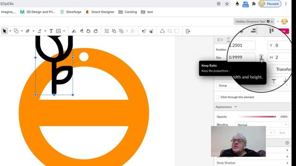Click the path Combine shapes icon
Image resolution: width=296 pixels, height=166 pixels.
(x=121, y=31)
